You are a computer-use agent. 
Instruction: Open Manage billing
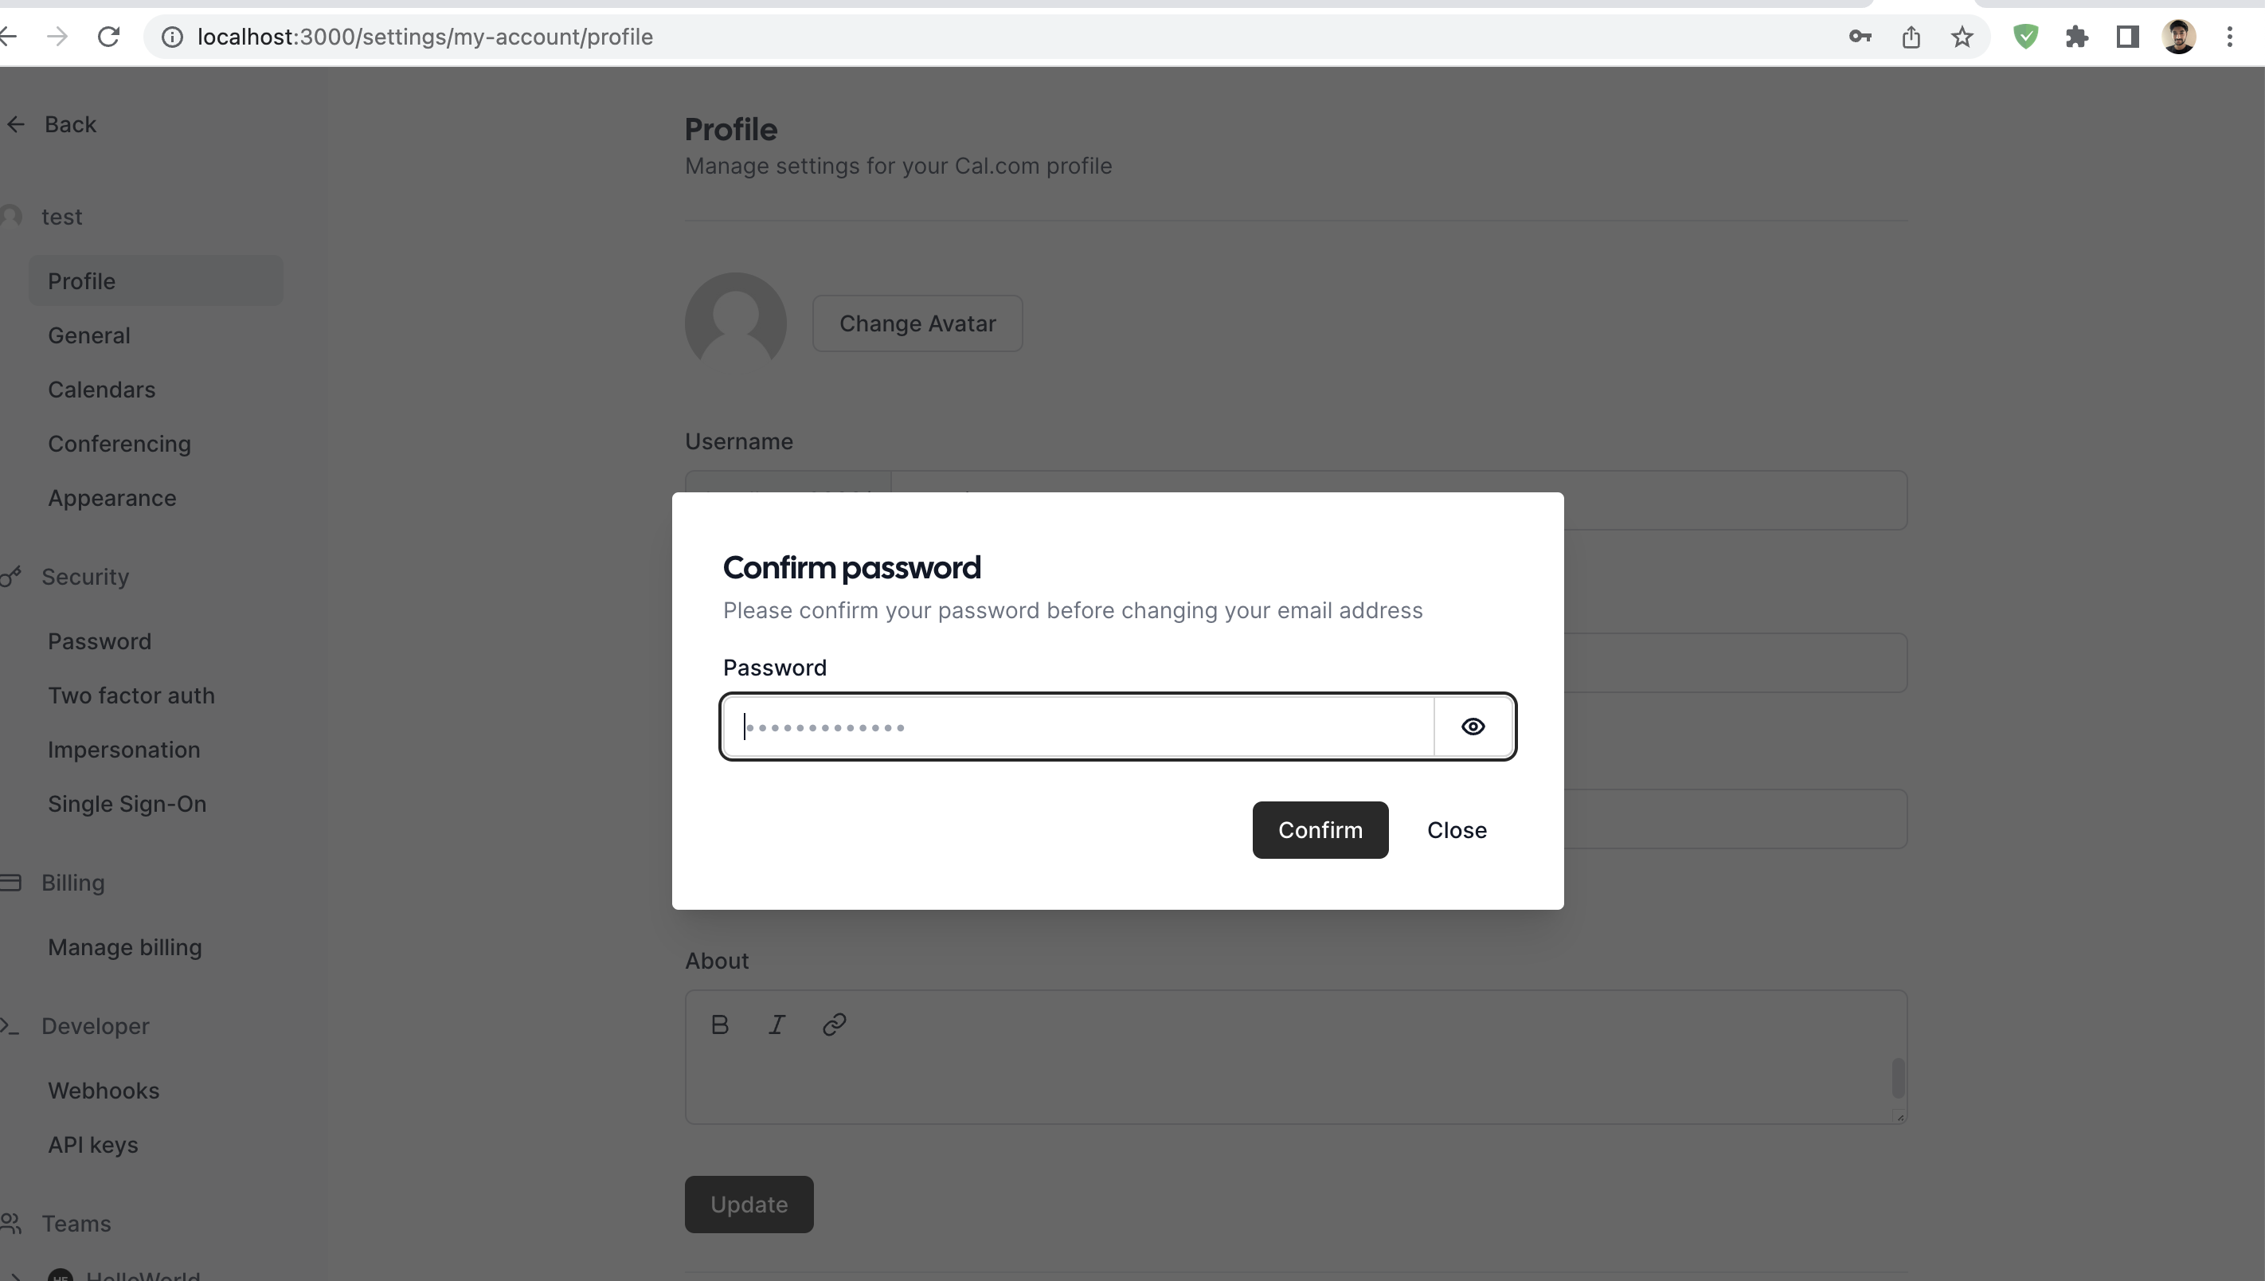[x=125, y=946]
